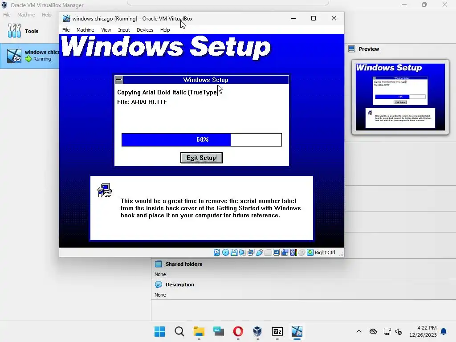Click the Description section icon
Viewport: 456px width, 342px height.
(158, 285)
